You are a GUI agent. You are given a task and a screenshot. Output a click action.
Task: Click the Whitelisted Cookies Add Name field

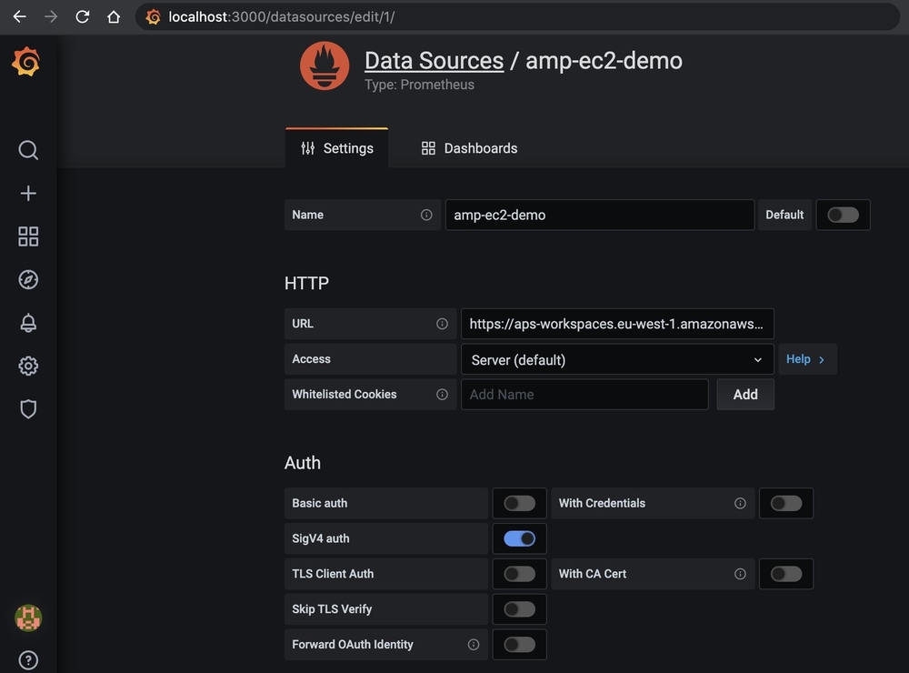coord(584,395)
